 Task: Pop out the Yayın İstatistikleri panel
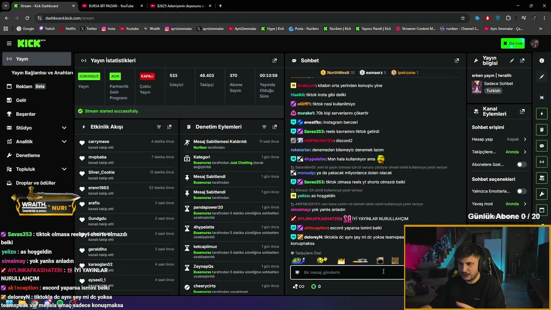coord(275,61)
